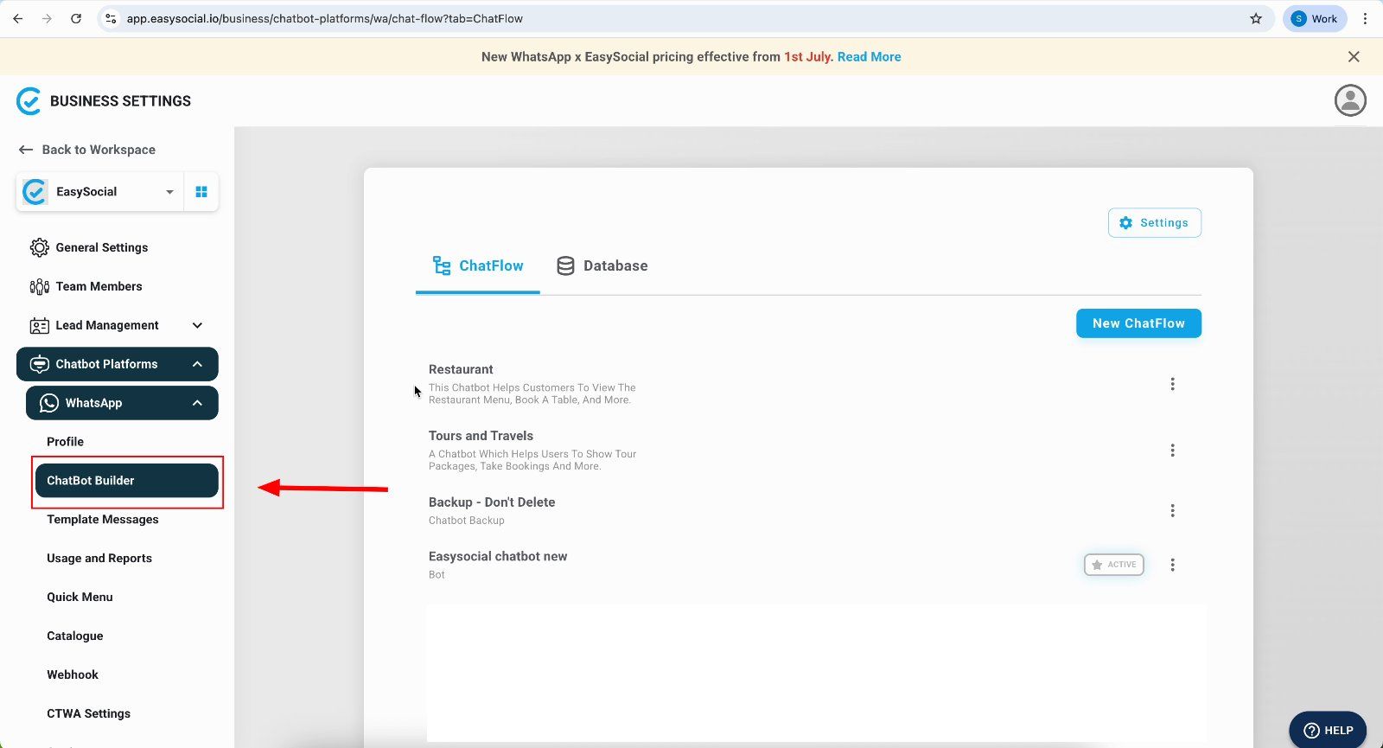The width and height of the screenshot is (1383, 748).
Task: Collapse Chatbot Platforms section
Action: pos(117,364)
